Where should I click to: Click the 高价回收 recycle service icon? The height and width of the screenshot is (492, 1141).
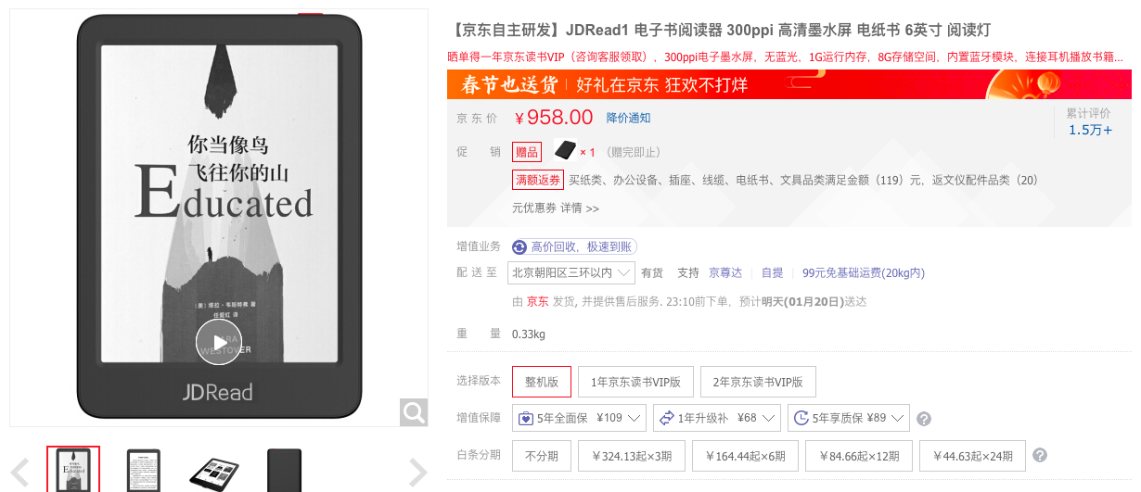(519, 246)
